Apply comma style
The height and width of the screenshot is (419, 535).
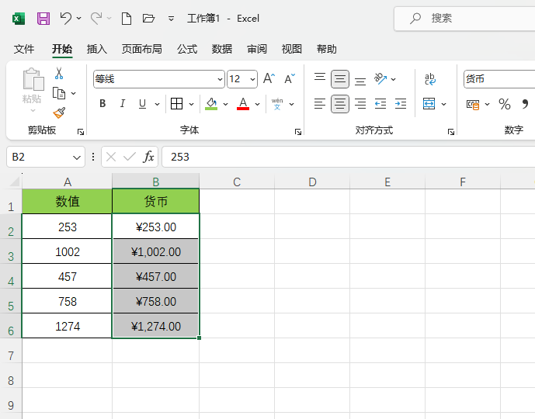point(525,104)
